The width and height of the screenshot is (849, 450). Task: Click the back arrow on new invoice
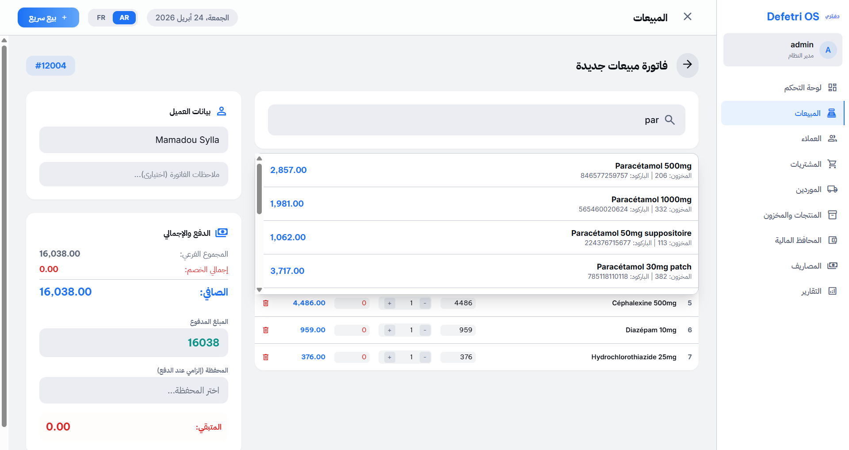point(688,65)
